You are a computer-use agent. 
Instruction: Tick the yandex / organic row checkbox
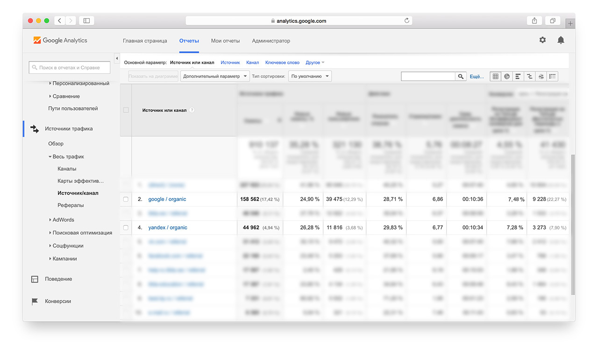coord(126,228)
